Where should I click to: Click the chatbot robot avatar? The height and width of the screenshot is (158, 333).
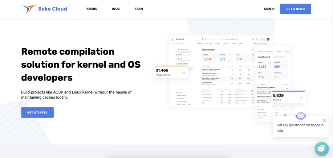[x=301, y=116]
